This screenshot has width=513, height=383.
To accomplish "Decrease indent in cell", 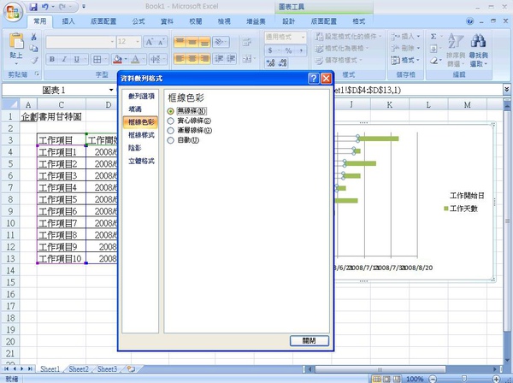I will click(219, 59).
